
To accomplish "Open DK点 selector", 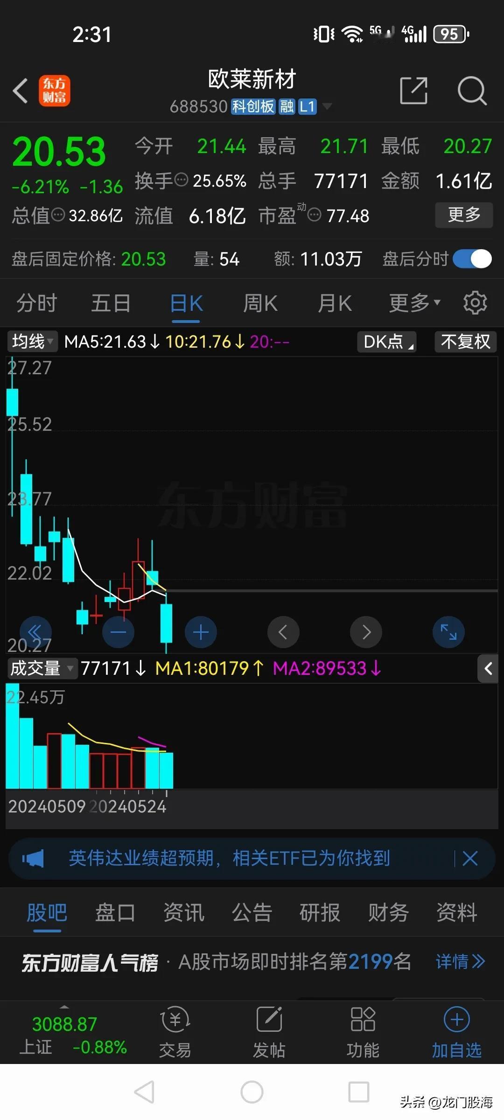I will (387, 342).
